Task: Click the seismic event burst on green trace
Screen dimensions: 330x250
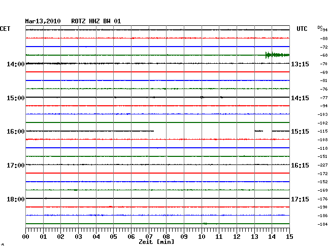Action: tap(277, 55)
